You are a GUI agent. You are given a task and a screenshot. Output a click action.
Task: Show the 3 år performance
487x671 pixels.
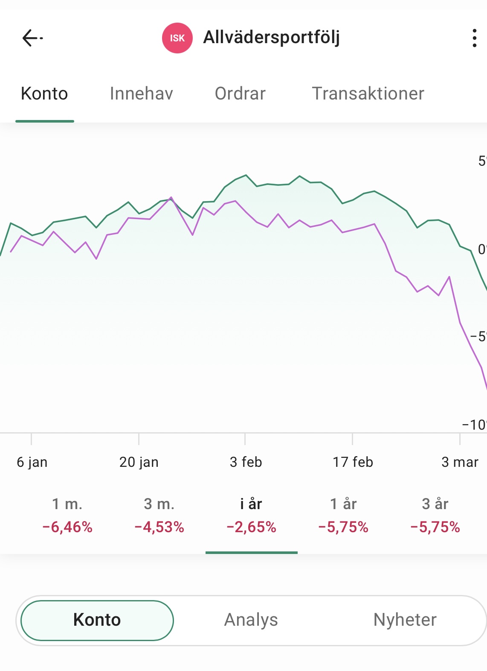tap(435, 516)
